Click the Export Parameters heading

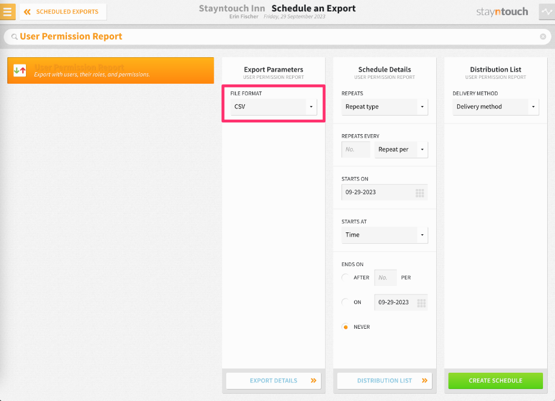click(274, 70)
